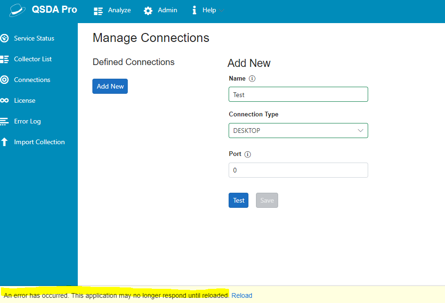The width and height of the screenshot is (445, 303).
Task: Click the greyed Save button
Action: click(267, 200)
